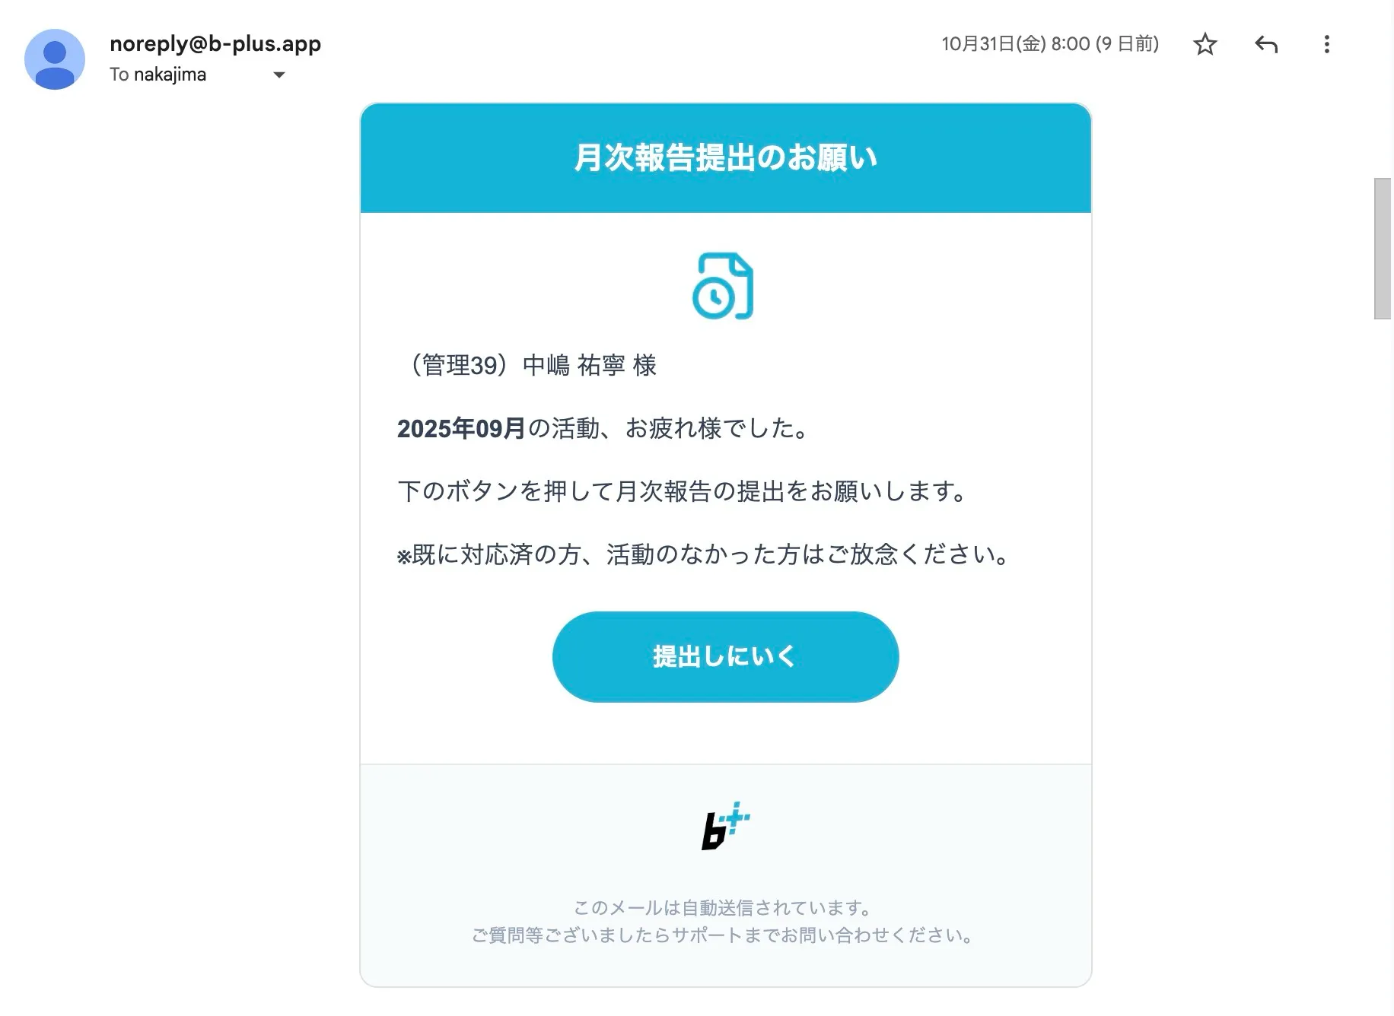Click the 10月31日(金) 8:00 timestamp
The height and width of the screenshot is (1016, 1394).
point(1050,44)
